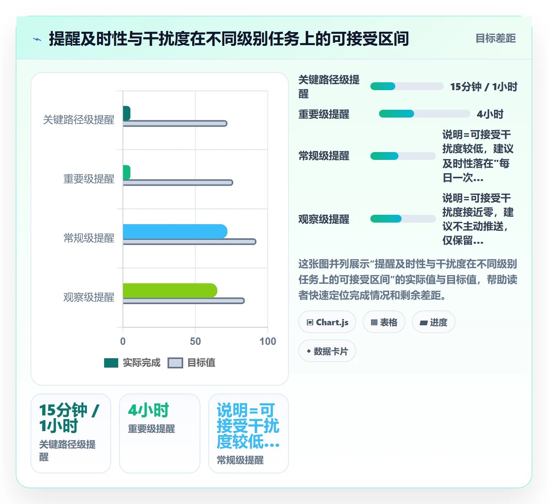Click the dark teal 关键路径级提醒 actual bar
The image size is (548, 504).
126,113
